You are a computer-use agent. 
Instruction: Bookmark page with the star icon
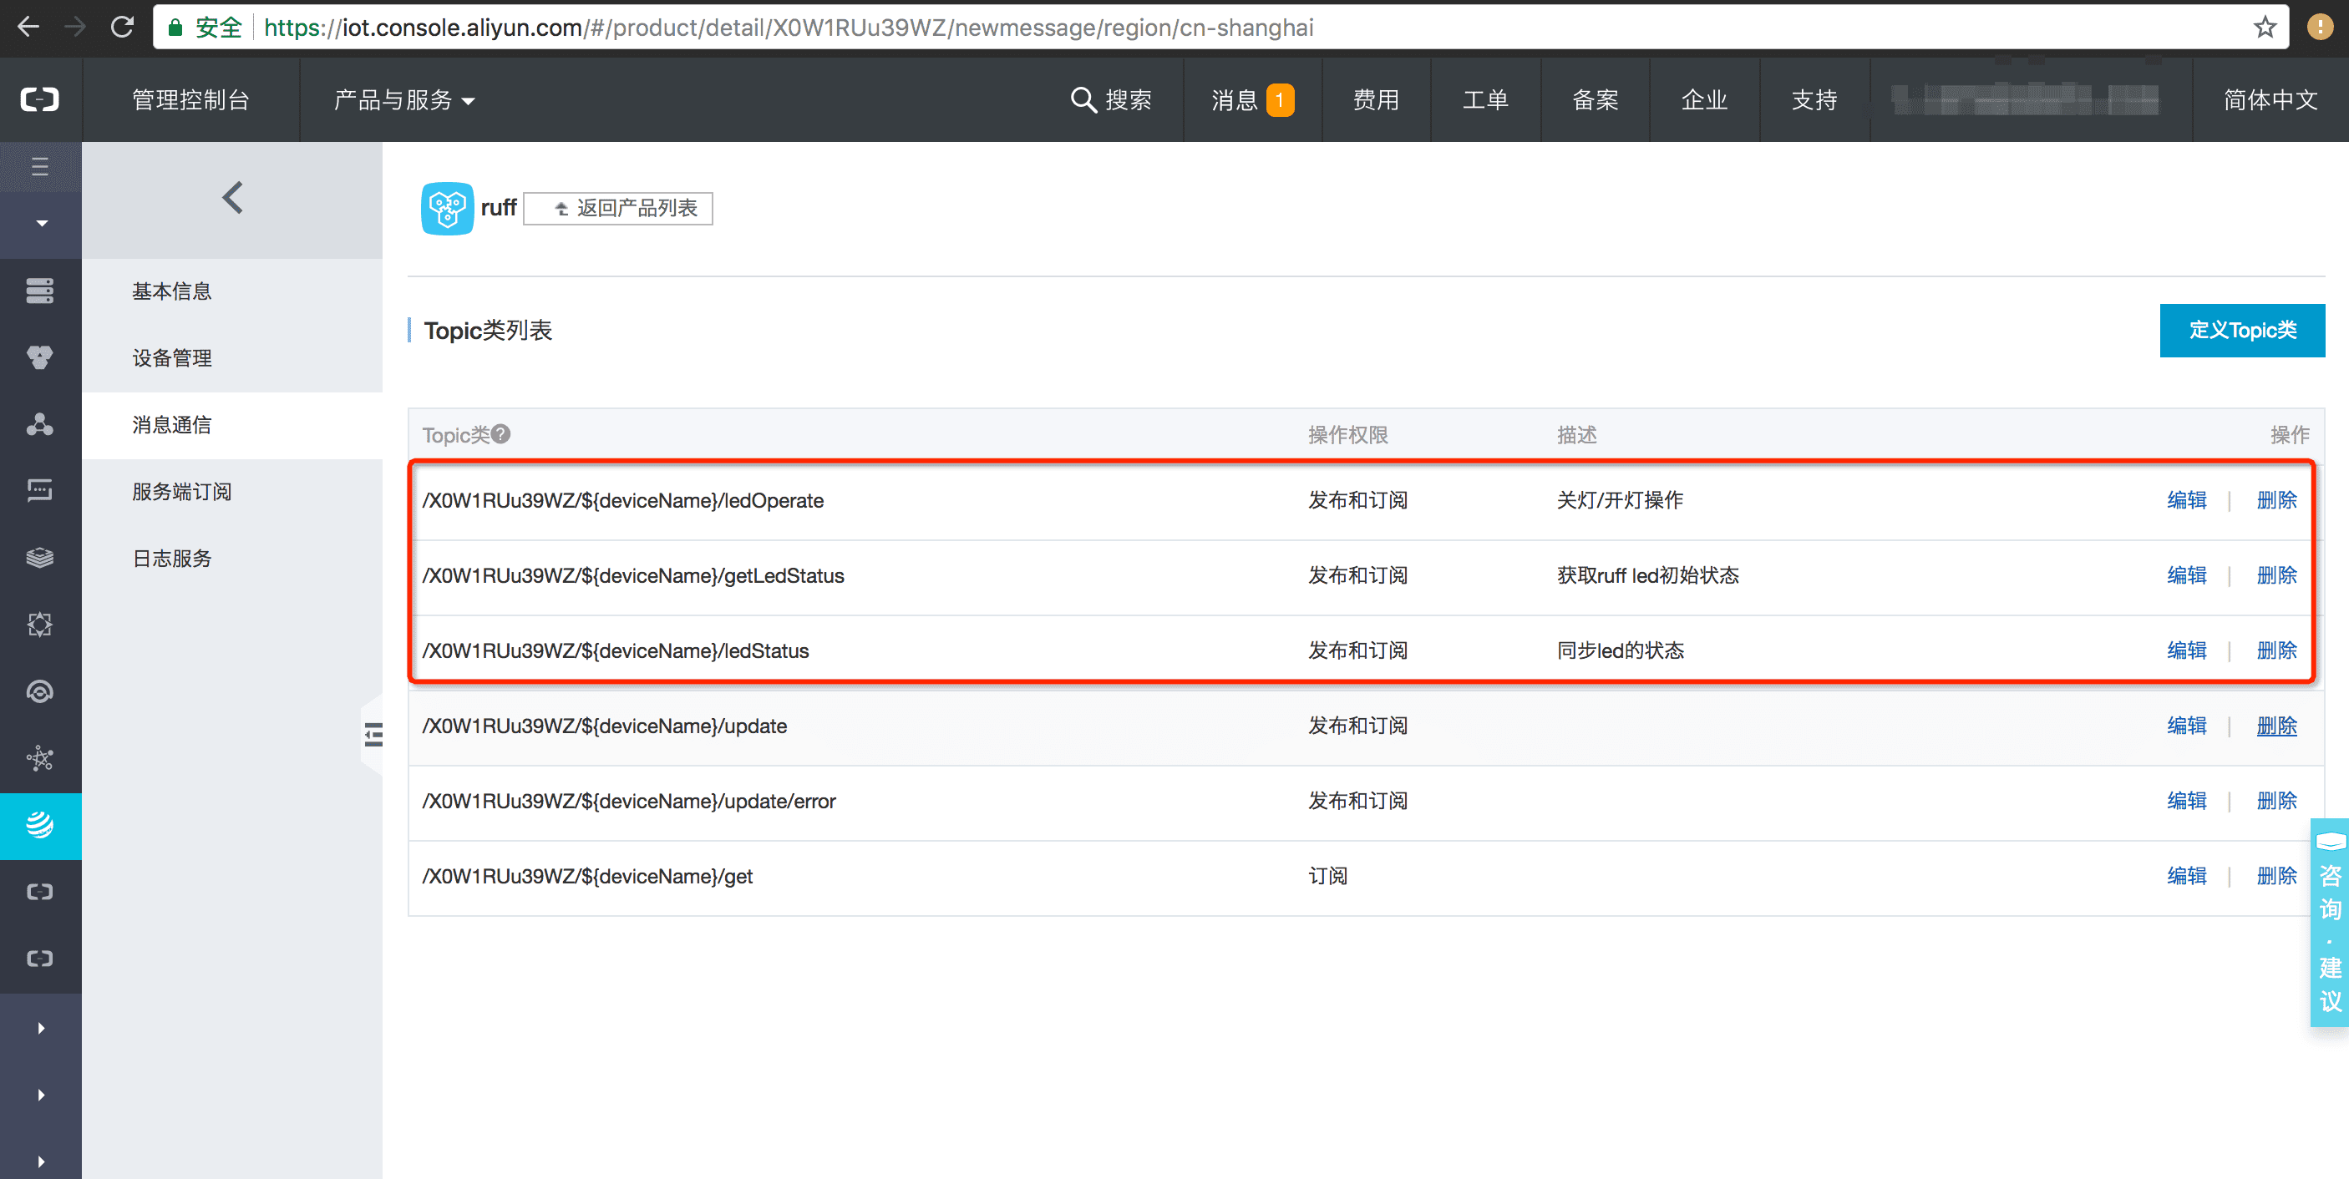coord(2265,28)
